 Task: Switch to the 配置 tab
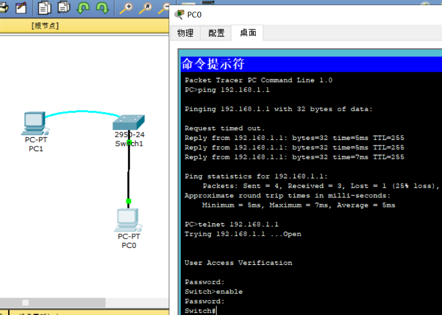[216, 33]
